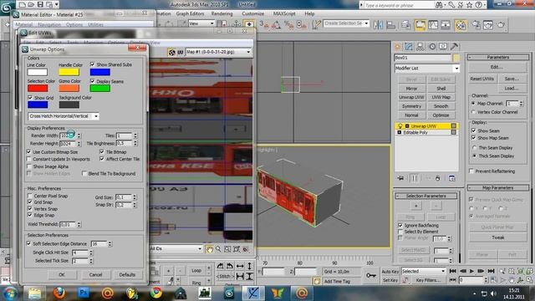Viewport: 535px width, 301px height.
Task: Click the Mirror tool icon in main toolbar
Action: tap(378, 25)
